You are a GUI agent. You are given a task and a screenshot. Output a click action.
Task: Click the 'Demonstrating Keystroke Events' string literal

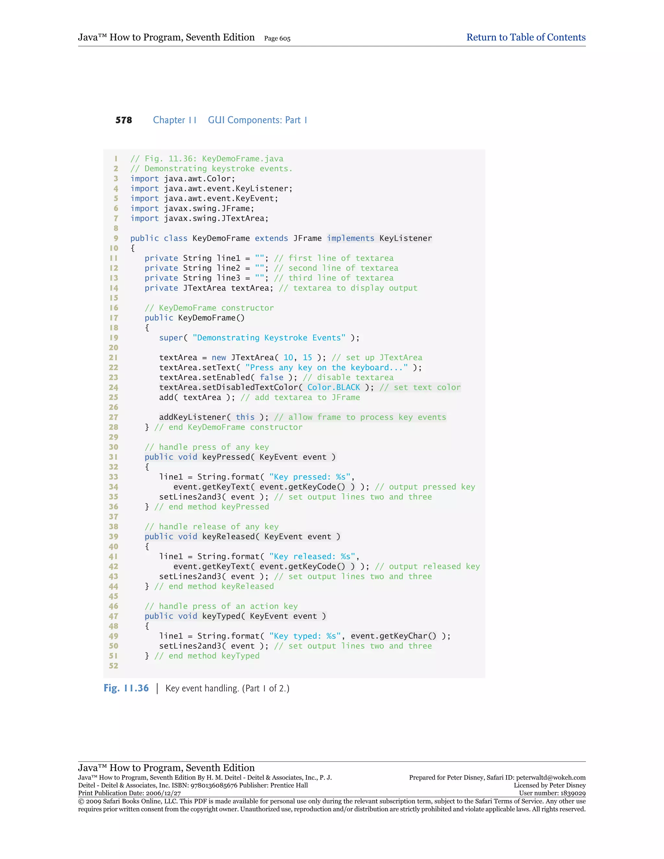click(269, 338)
